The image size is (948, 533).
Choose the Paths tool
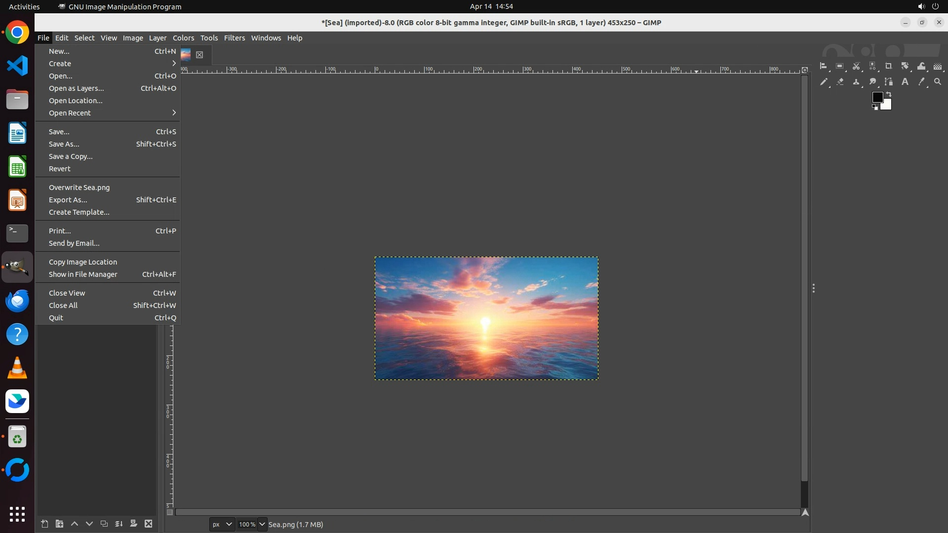[x=889, y=82]
